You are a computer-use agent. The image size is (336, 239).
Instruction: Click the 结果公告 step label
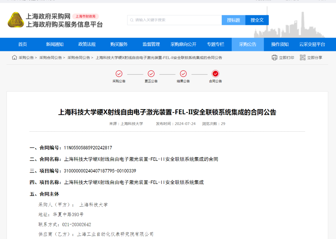(x=183, y=81)
